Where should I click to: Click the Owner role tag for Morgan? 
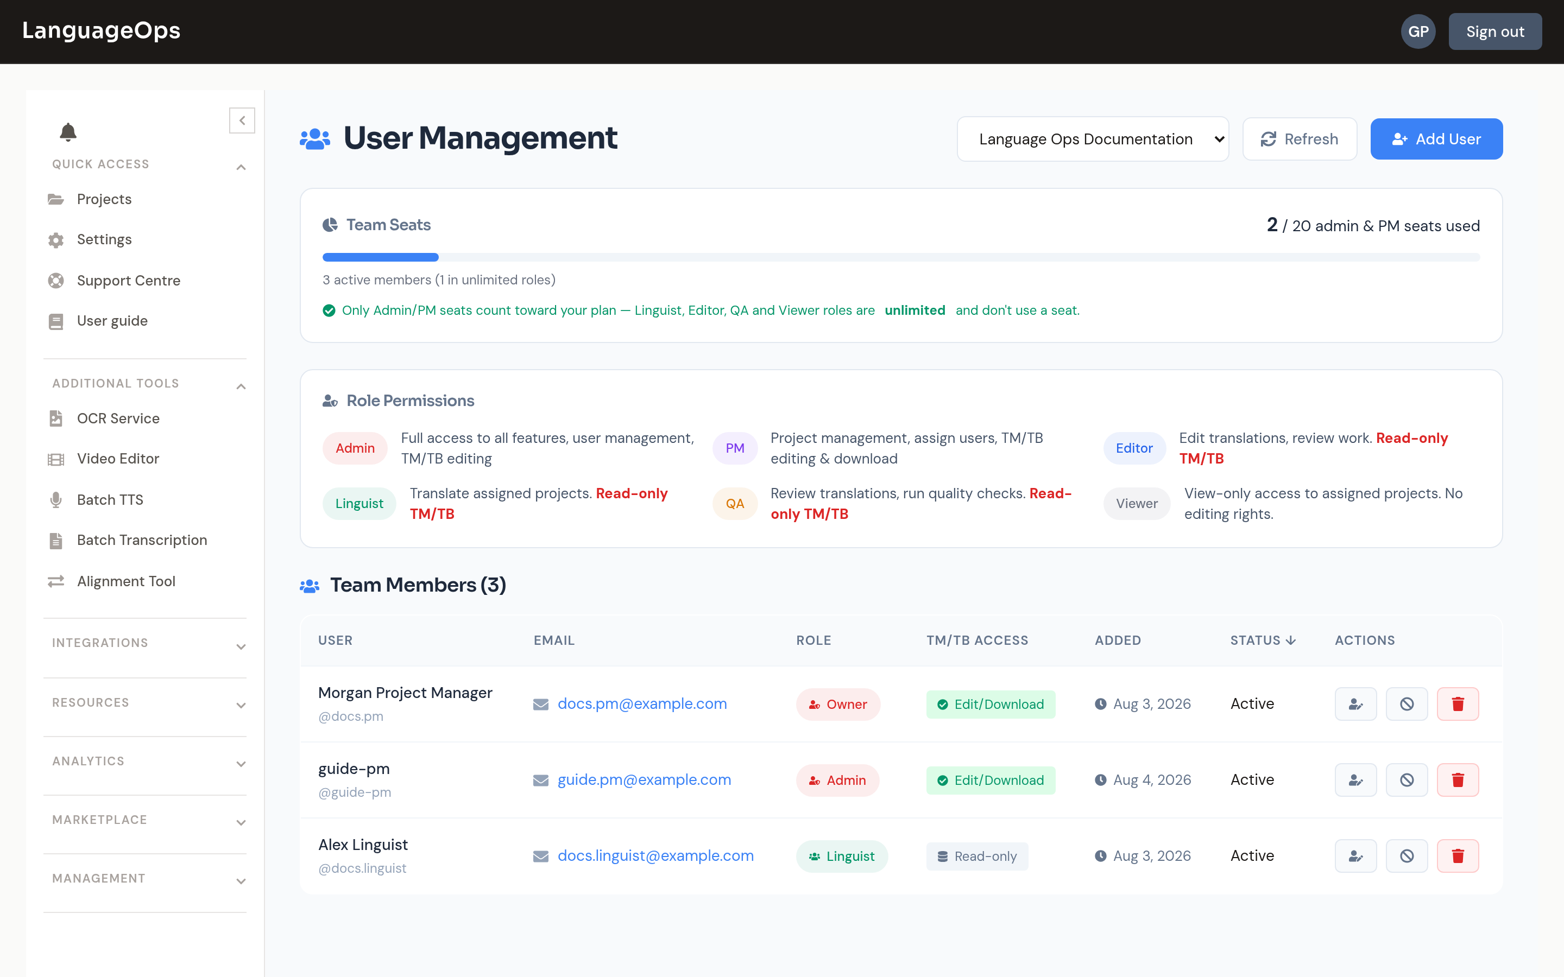pos(837,705)
